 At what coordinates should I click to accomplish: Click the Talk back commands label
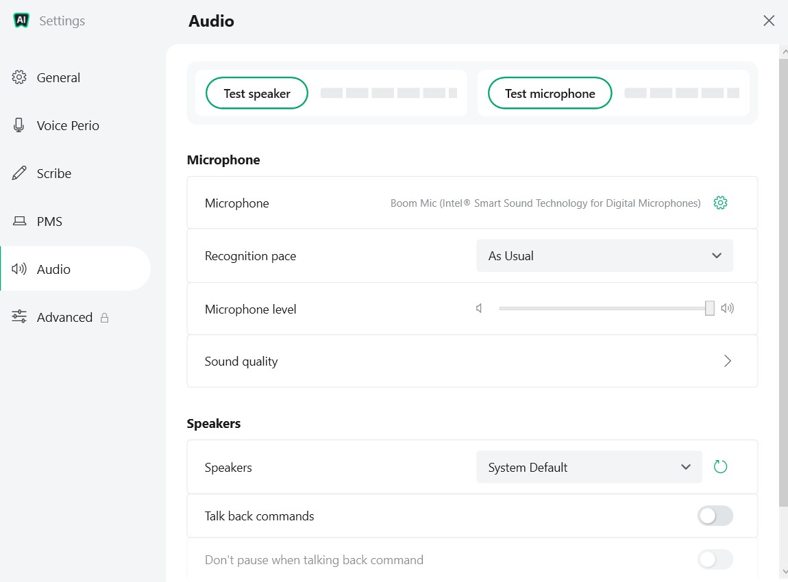(x=259, y=516)
